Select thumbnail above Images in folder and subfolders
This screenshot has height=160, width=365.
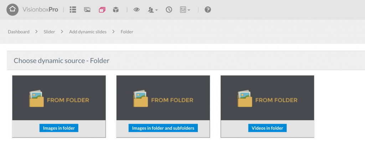click(x=163, y=98)
